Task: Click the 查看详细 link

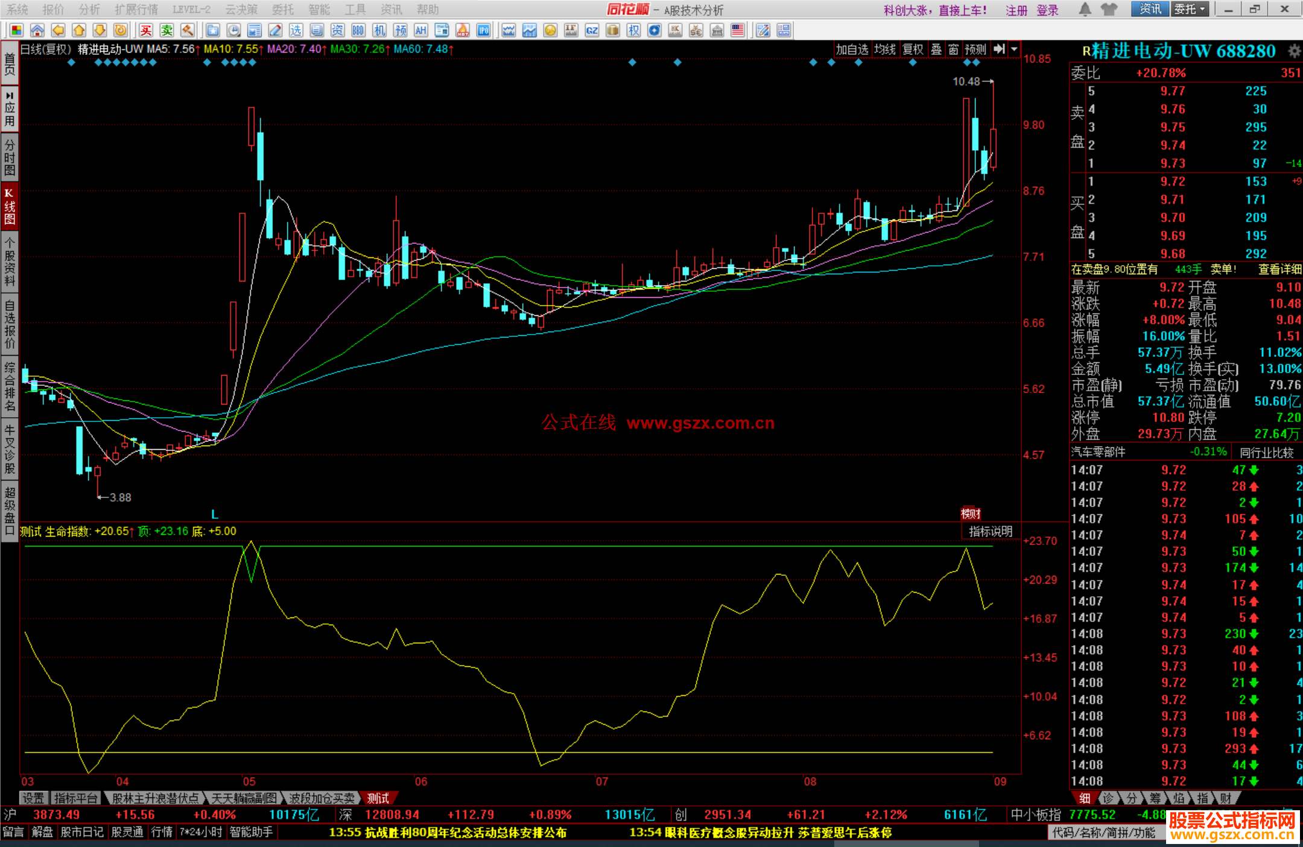Action: (x=1279, y=269)
